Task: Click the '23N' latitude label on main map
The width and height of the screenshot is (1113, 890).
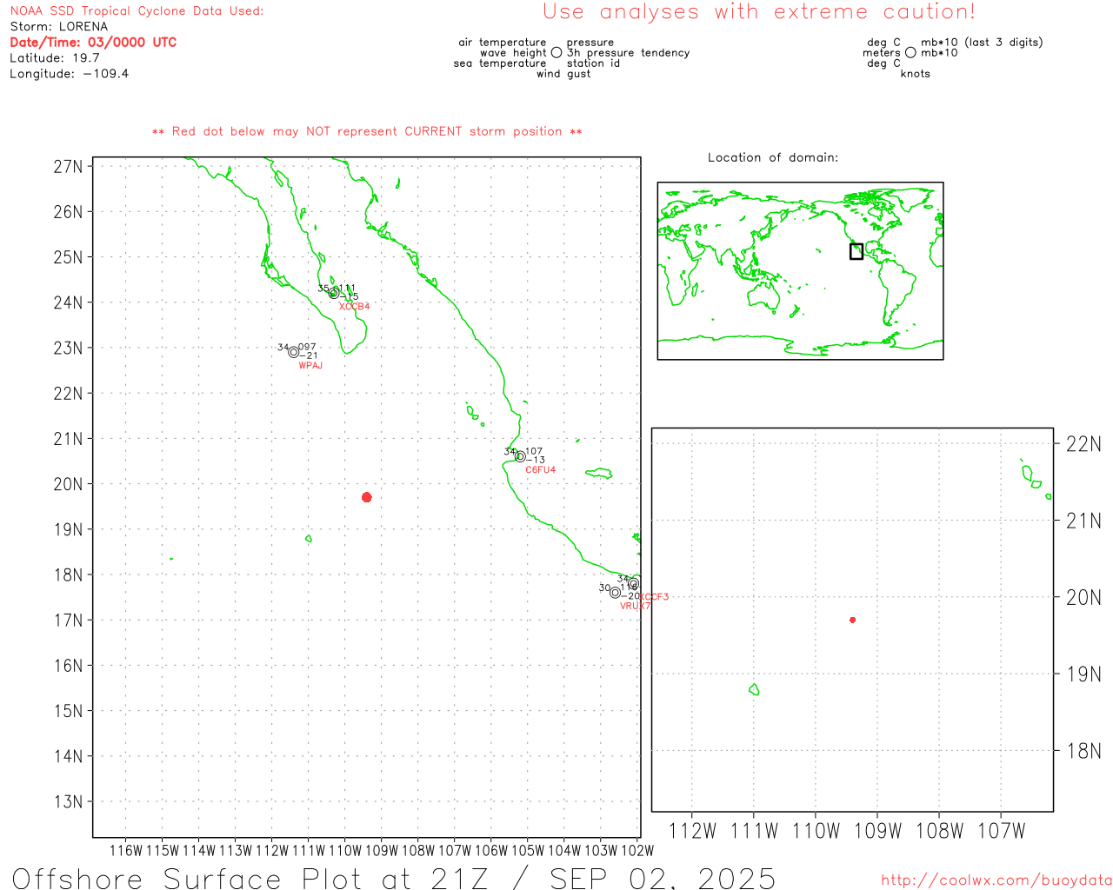Action: pos(68,348)
